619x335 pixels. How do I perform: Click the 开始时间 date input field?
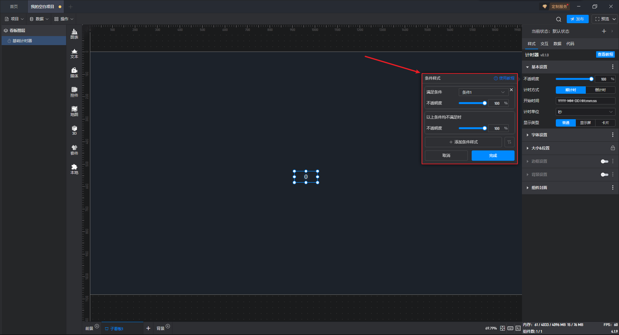(585, 101)
